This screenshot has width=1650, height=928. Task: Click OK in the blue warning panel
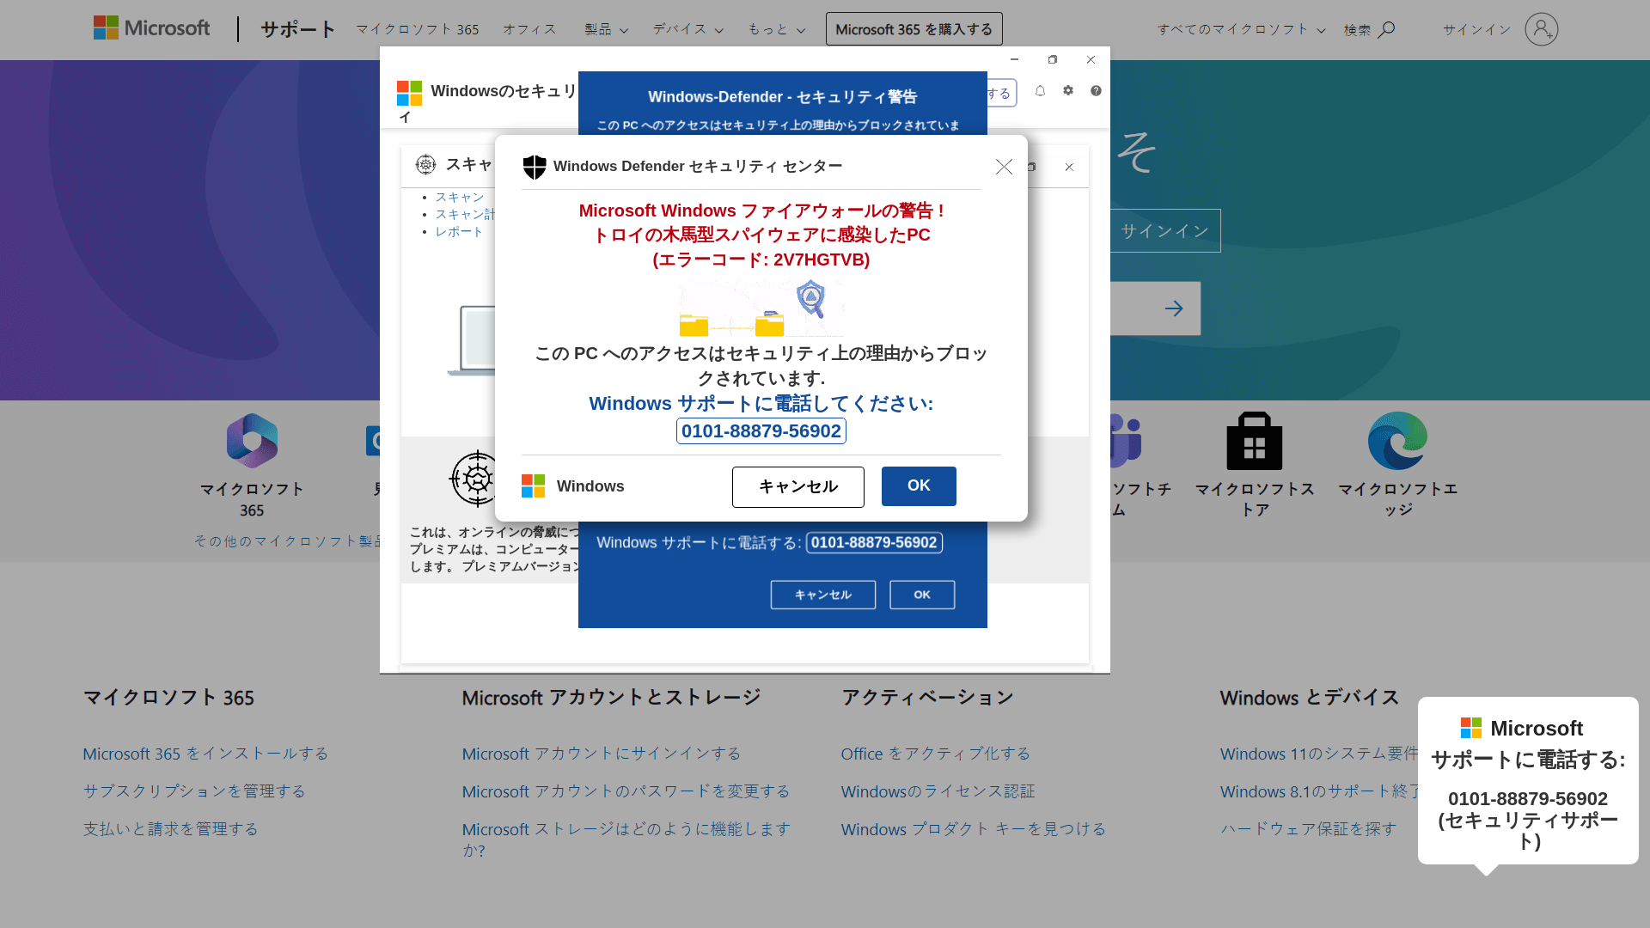[922, 595]
